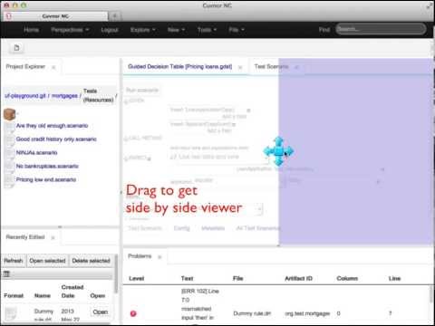This screenshot has height=326, width=435.
Task: Open the File dropdown menu
Action: point(237,30)
